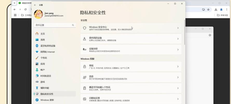Click the speech icon in 语音 row
Viewport: 231px width, 104px height.
(x=84, y=77)
